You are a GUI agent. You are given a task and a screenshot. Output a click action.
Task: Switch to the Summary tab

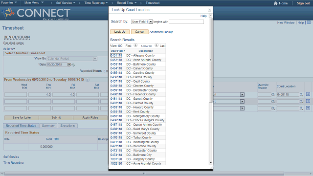pos(48,126)
